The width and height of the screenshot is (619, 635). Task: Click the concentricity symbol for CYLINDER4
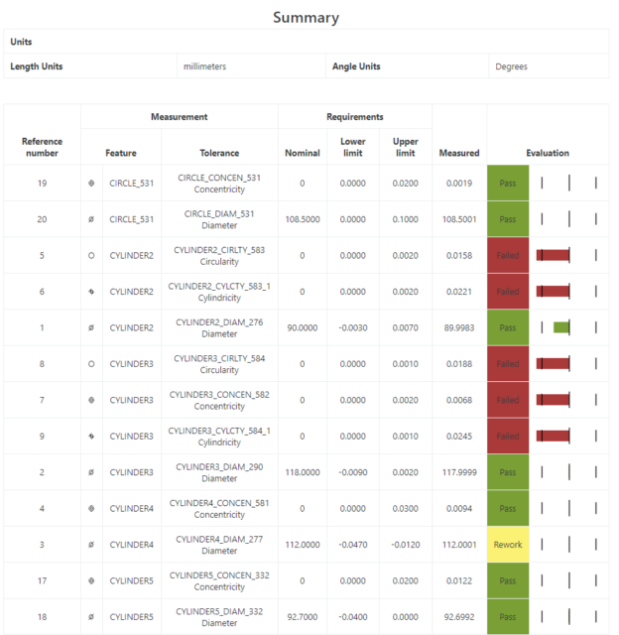pos(91,509)
